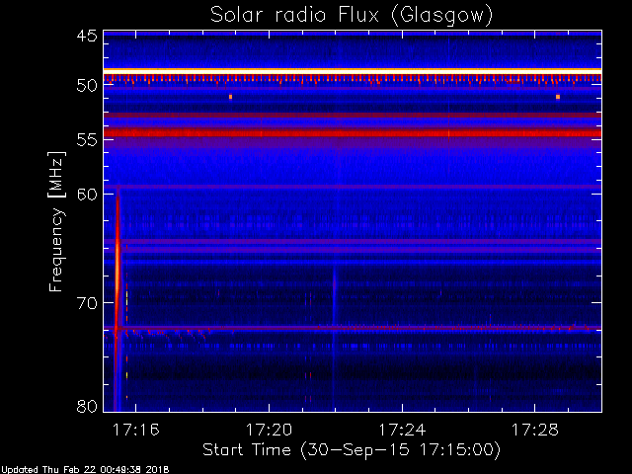Click the 'Frequency [MHz]' axis title

click(x=56, y=221)
